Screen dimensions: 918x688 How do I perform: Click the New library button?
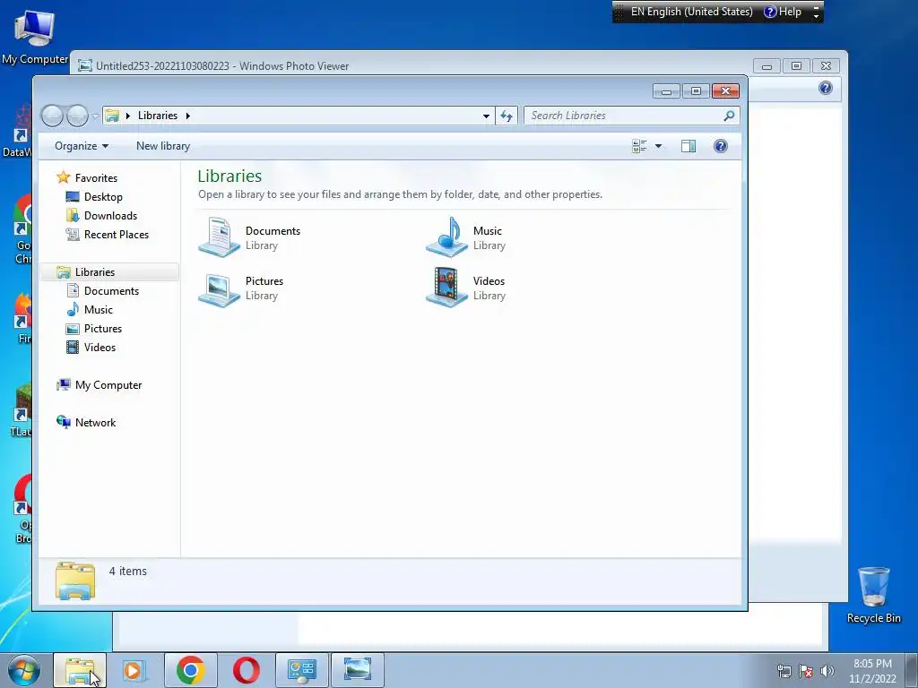[163, 146]
